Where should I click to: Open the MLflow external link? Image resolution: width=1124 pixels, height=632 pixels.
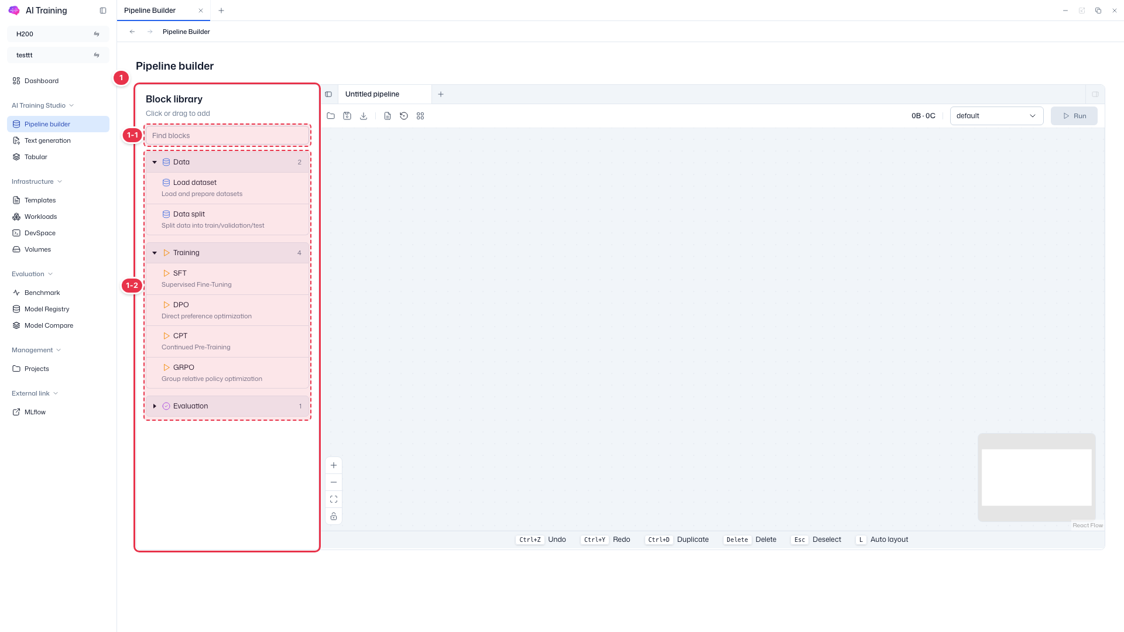click(58, 412)
